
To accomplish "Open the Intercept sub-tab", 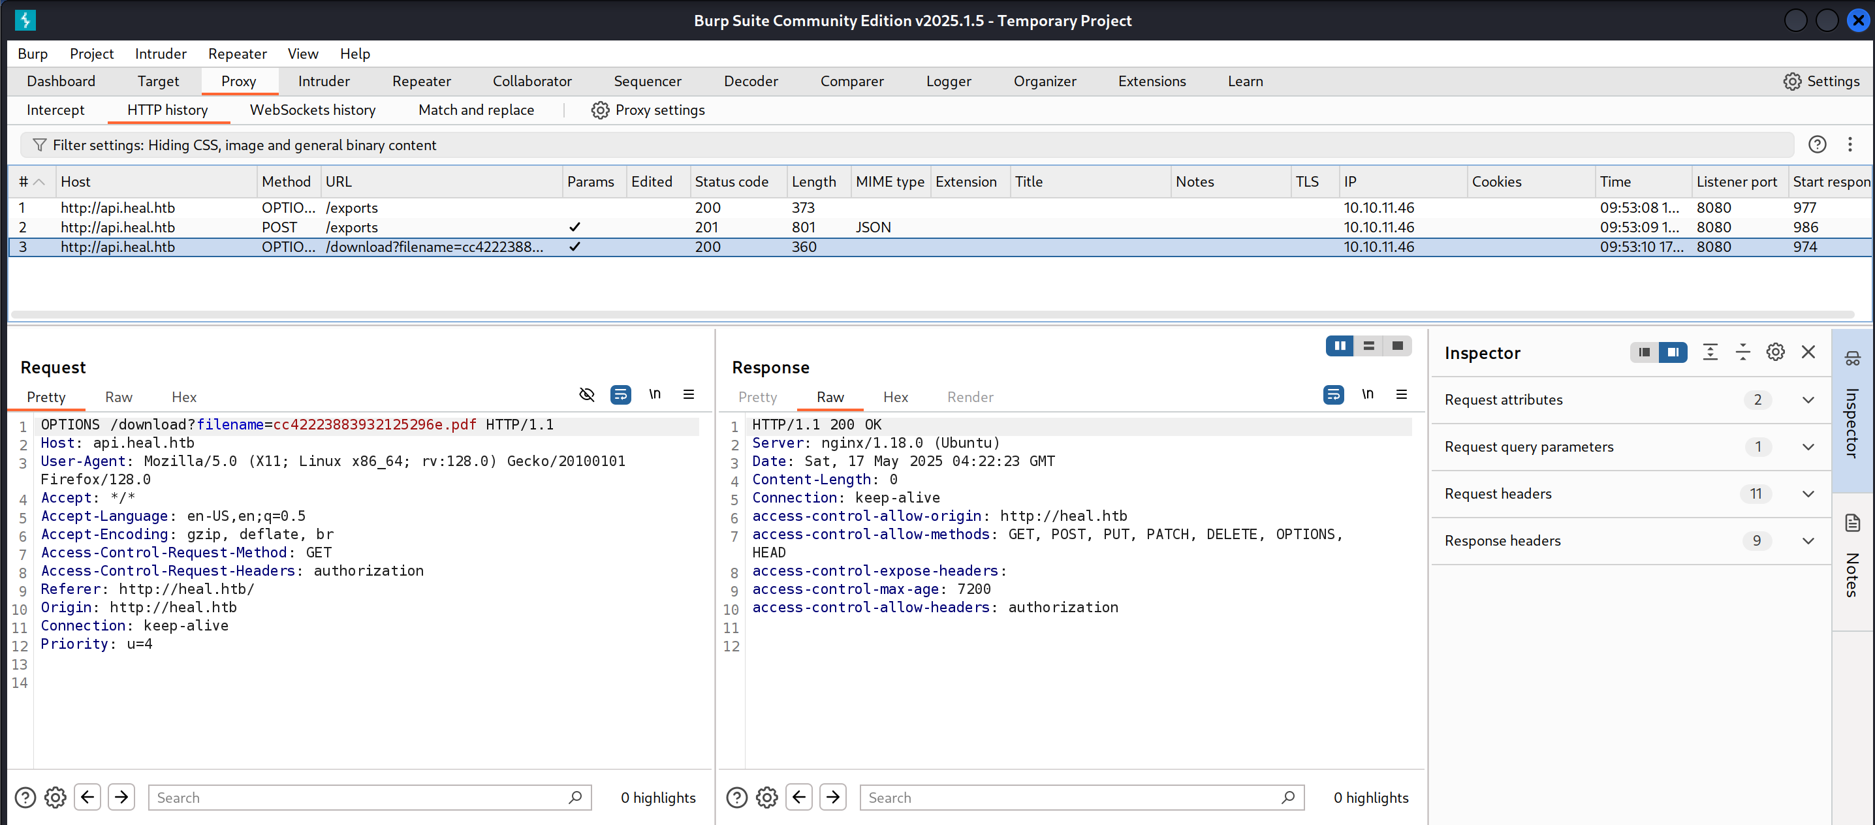I will [x=55, y=110].
